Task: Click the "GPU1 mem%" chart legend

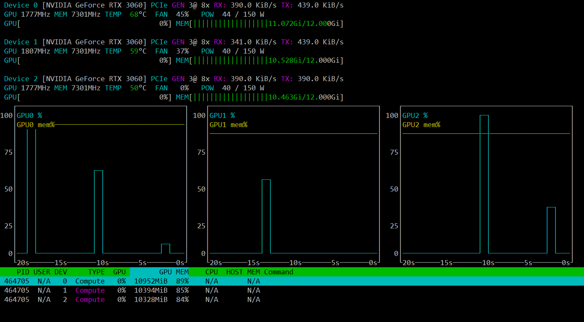Action: point(228,125)
